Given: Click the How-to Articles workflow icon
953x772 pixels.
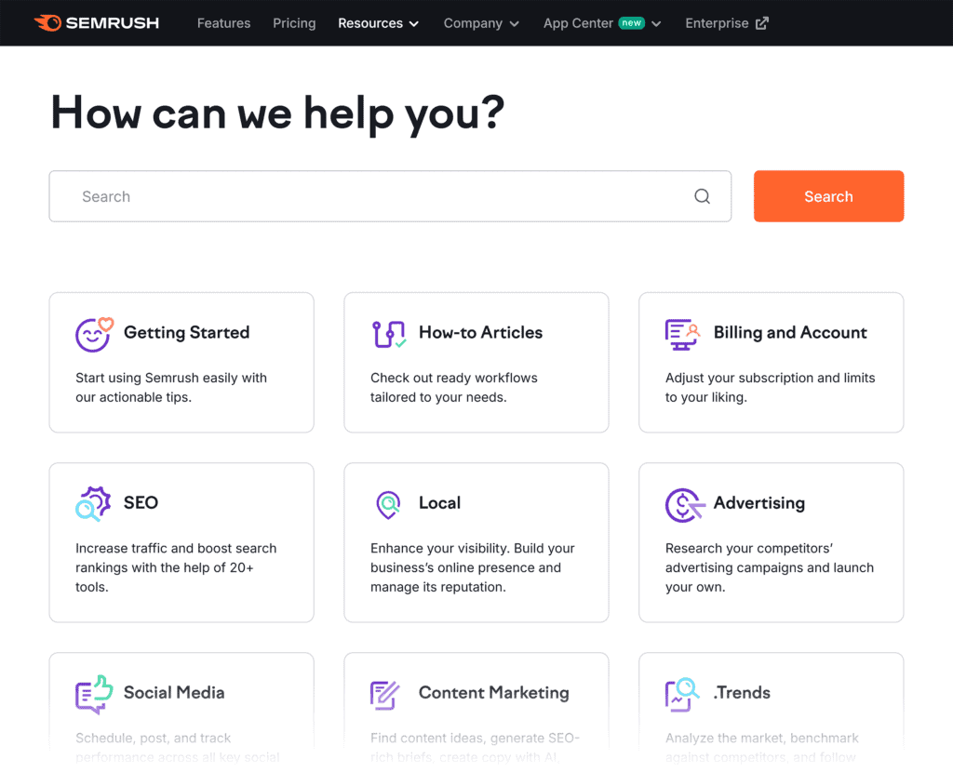Looking at the screenshot, I should point(388,333).
